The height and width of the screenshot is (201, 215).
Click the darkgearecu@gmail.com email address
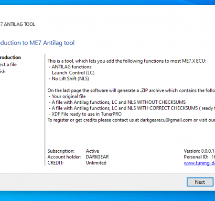tap(166, 120)
